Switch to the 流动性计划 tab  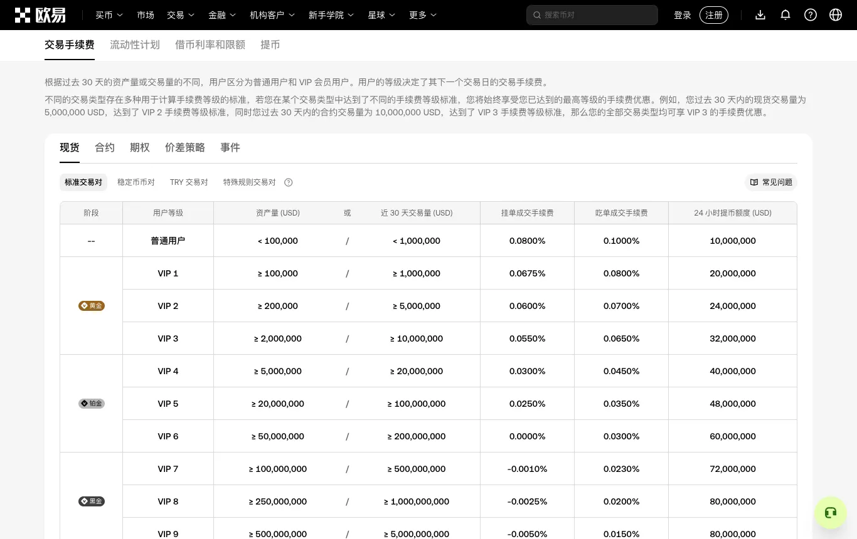point(135,45)
